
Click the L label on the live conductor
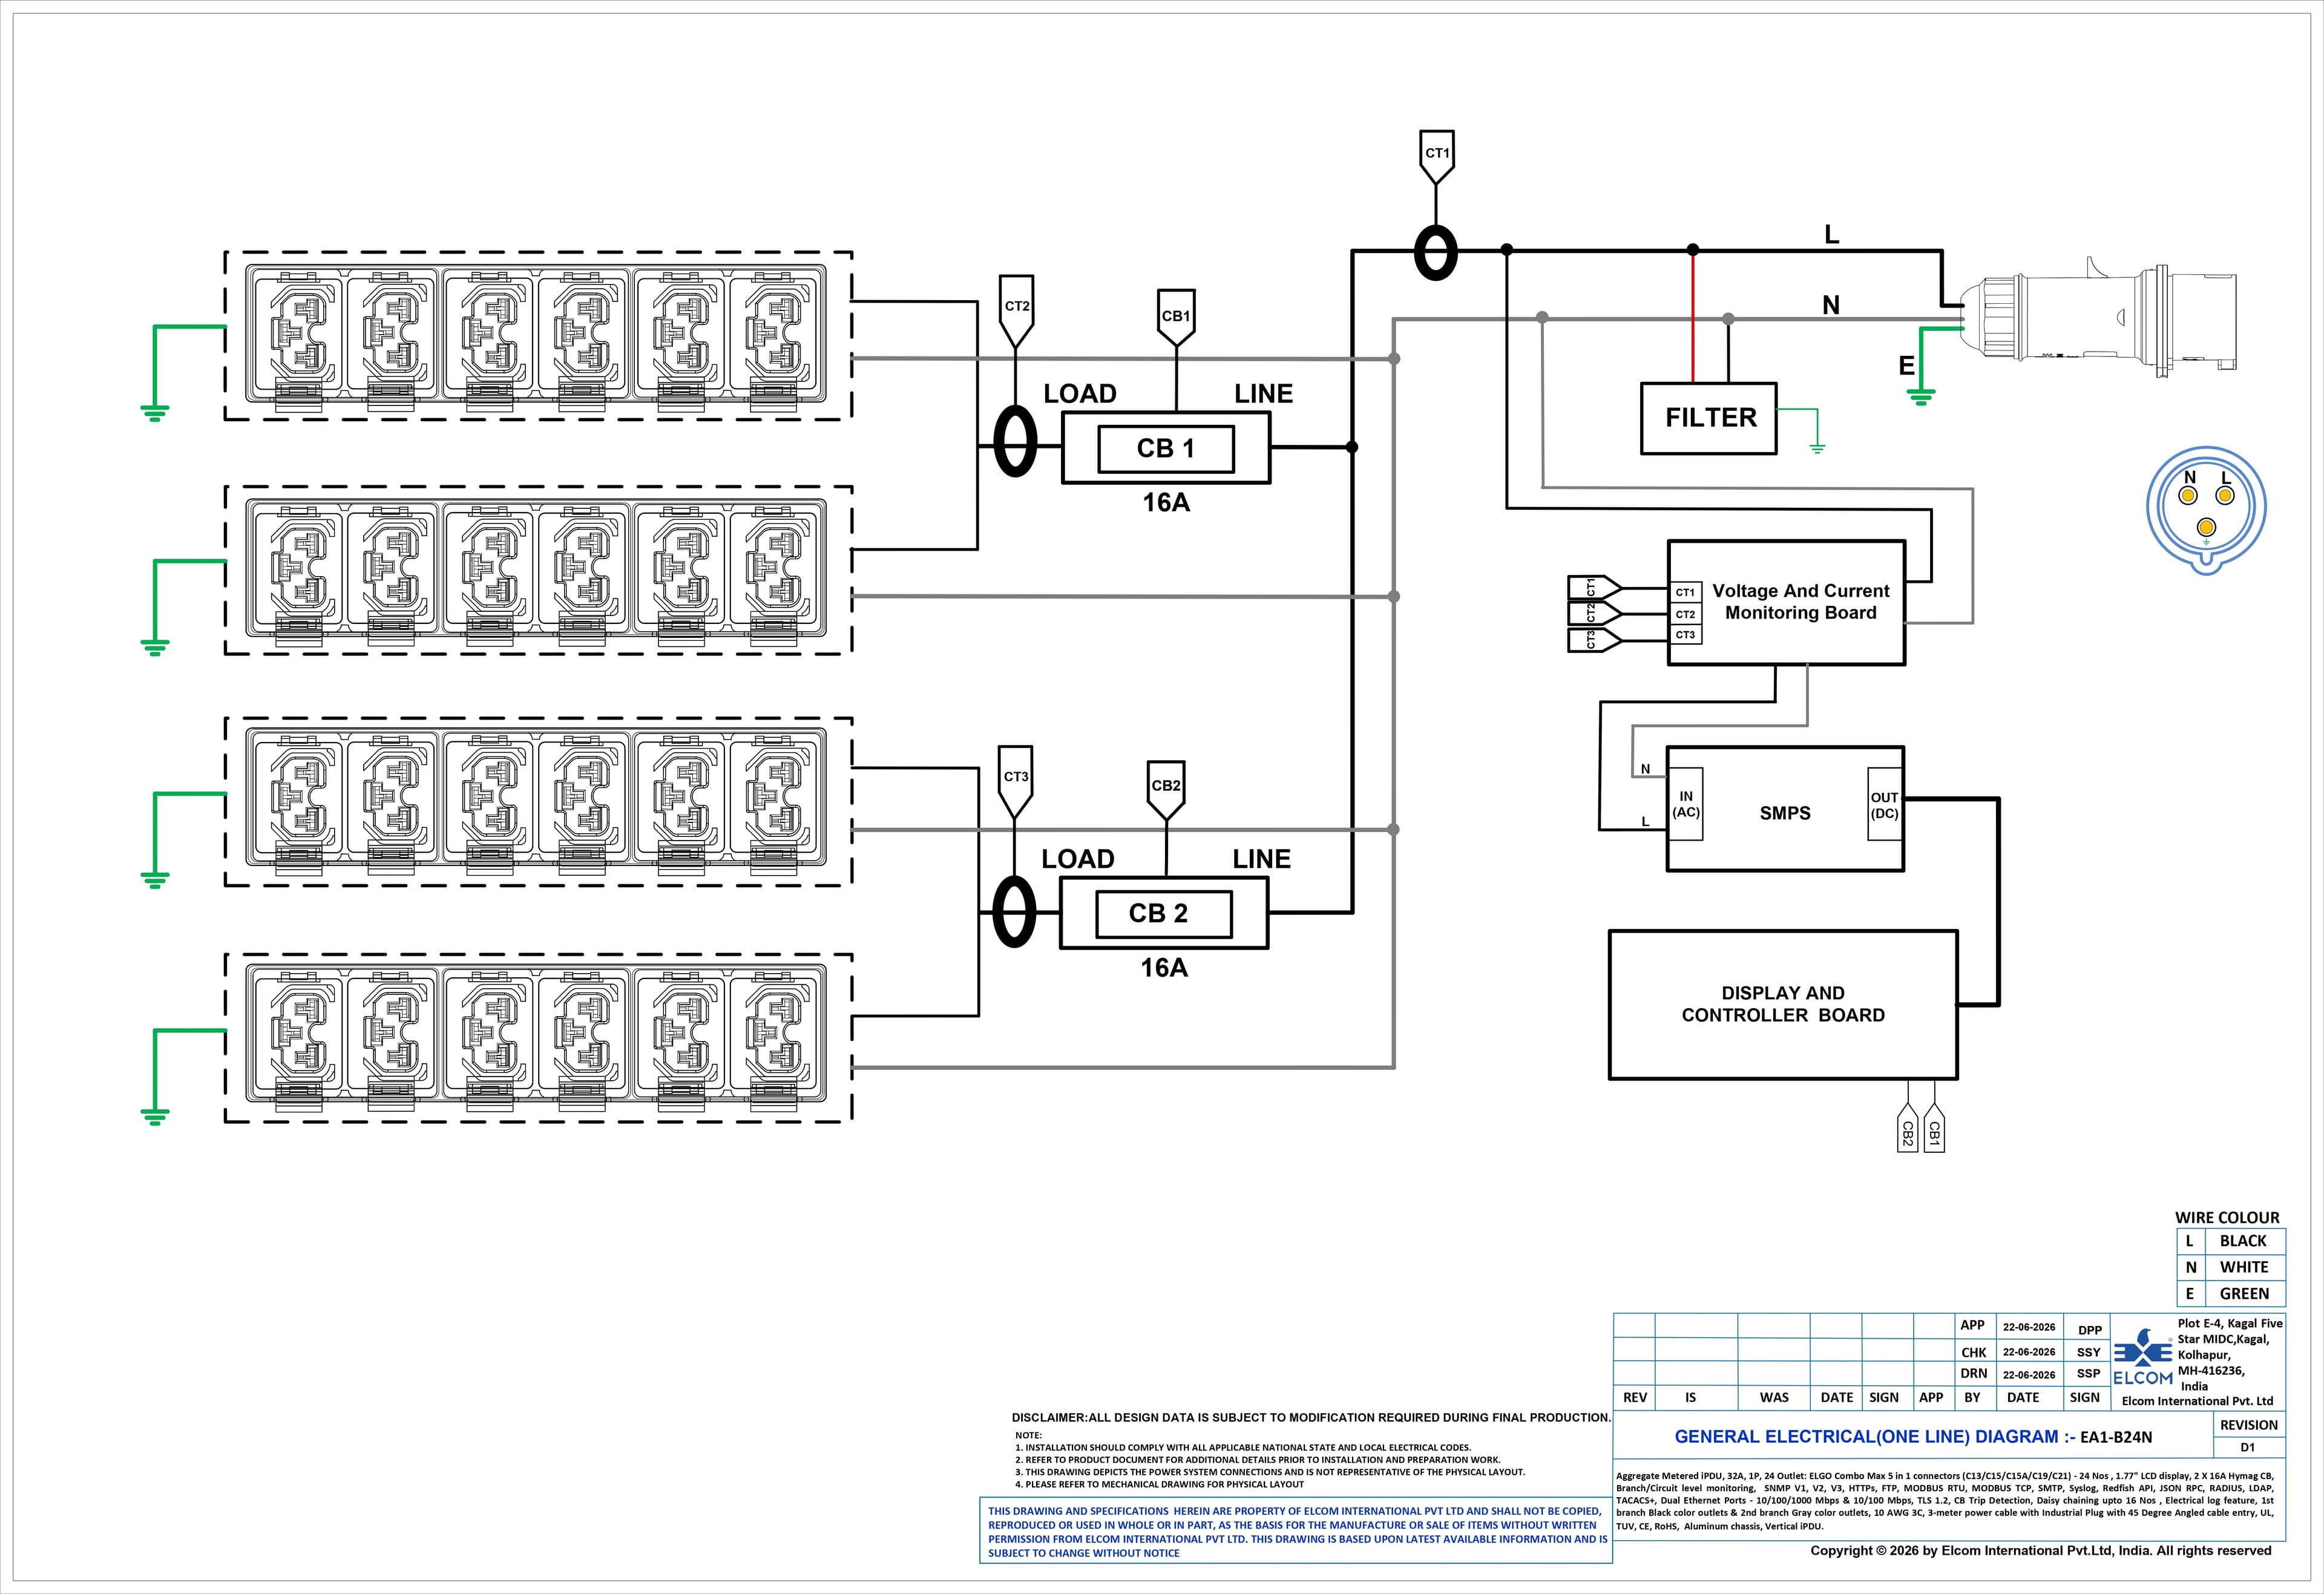click(x=1832, y=235)
